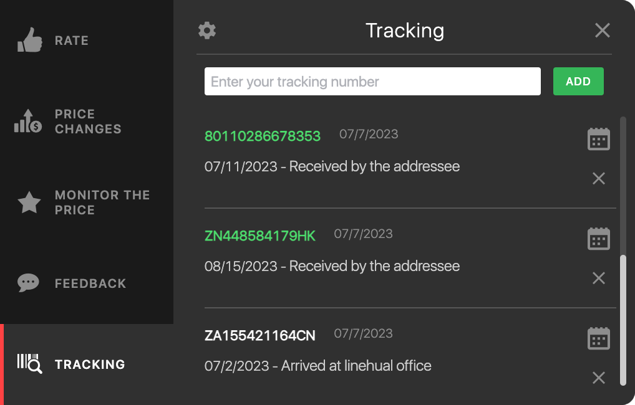Open tracking number ZN448584179HK link

pyautogui.click(x=259, y=236)
